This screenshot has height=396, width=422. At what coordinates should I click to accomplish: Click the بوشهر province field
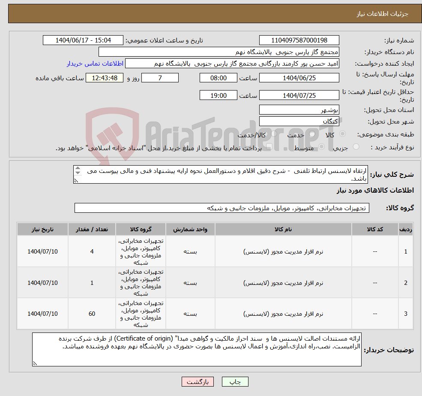[299, 110]
